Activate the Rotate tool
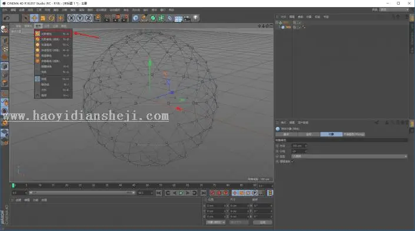This screenshot has height=231, width=415. tap(51, 18)
